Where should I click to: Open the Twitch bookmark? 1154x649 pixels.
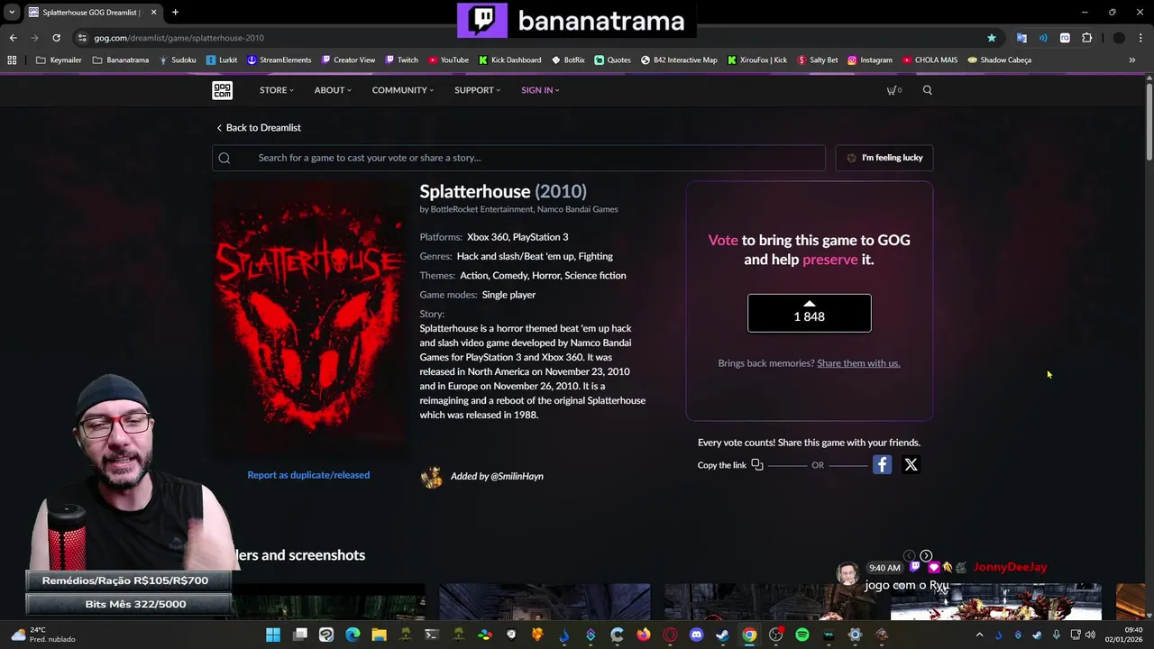[x=402, y=60]
